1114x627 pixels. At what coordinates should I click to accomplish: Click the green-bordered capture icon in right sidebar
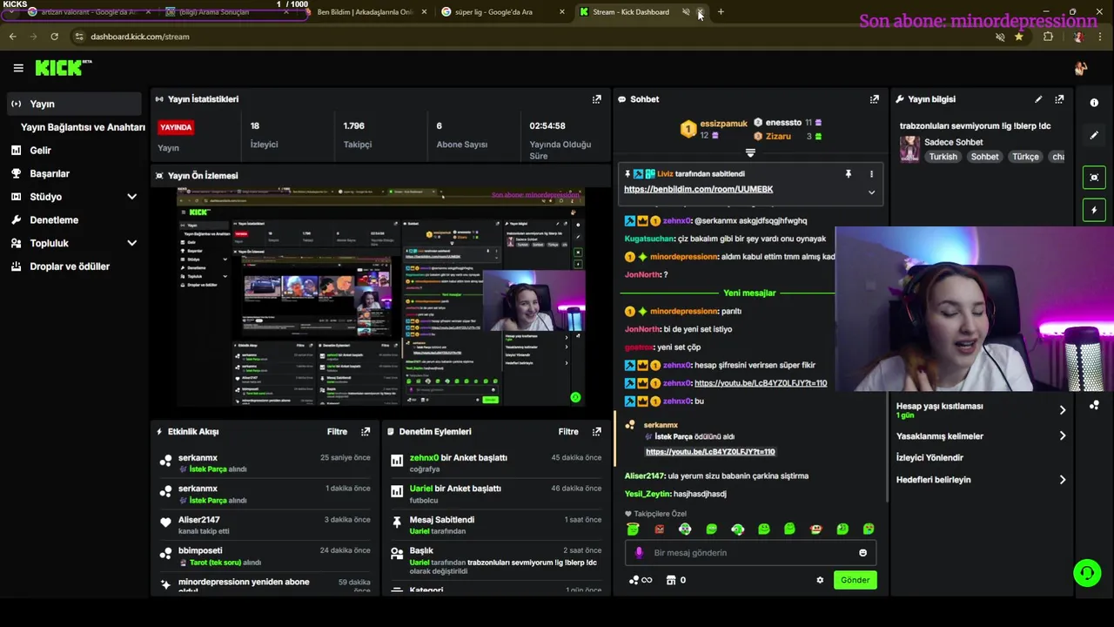[1094, 177]
